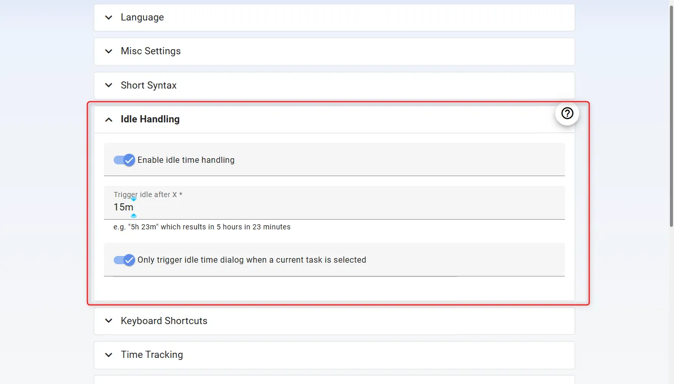
Task: Expand the Misc Settings panel title
Action: point(151,51)
